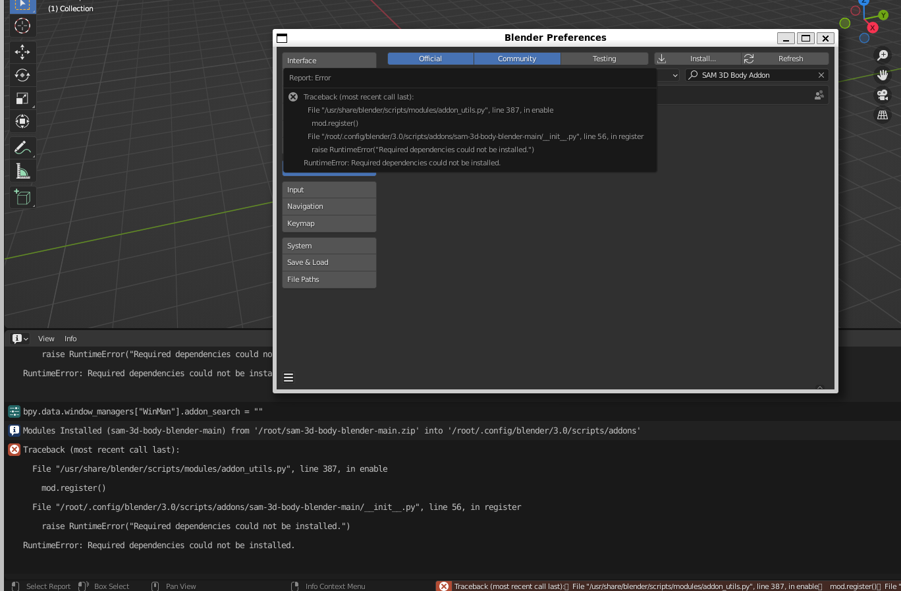This screenshot has height=591, width=901.
Task: Click the Report: Error header text
Action: pyautogui.click(x=310, y=78)
